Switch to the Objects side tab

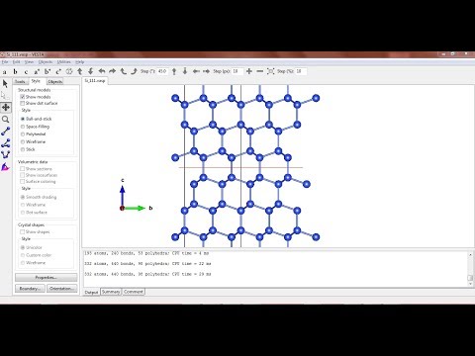click(x=54, y=82)
